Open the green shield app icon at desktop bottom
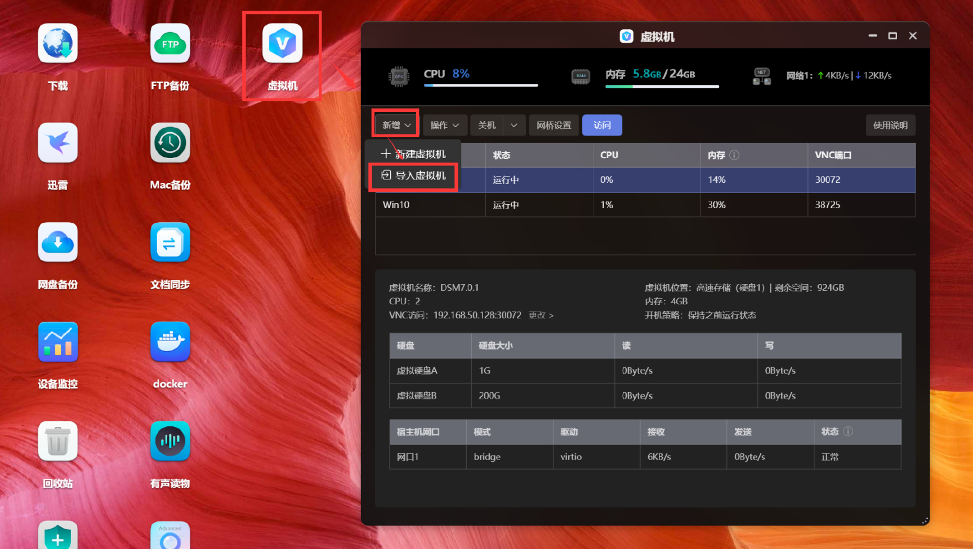973x549 pixels. (x=57, y=535)
